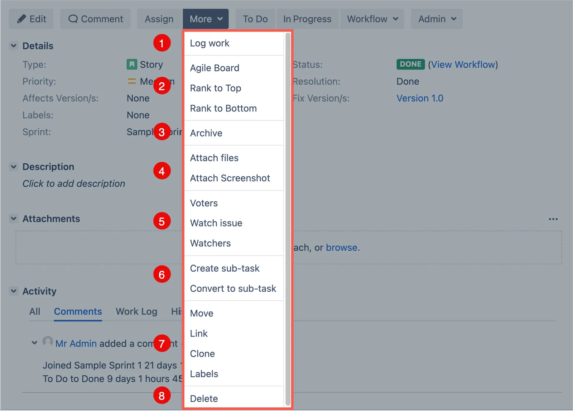The height and width of the screenshot is (411, 573).
Task: Choose Move from the menu
Action: 234,313
